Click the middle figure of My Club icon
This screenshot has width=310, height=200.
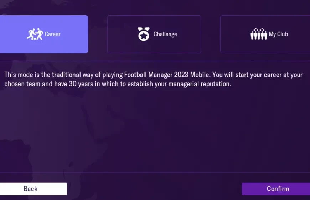pos(259,36)
